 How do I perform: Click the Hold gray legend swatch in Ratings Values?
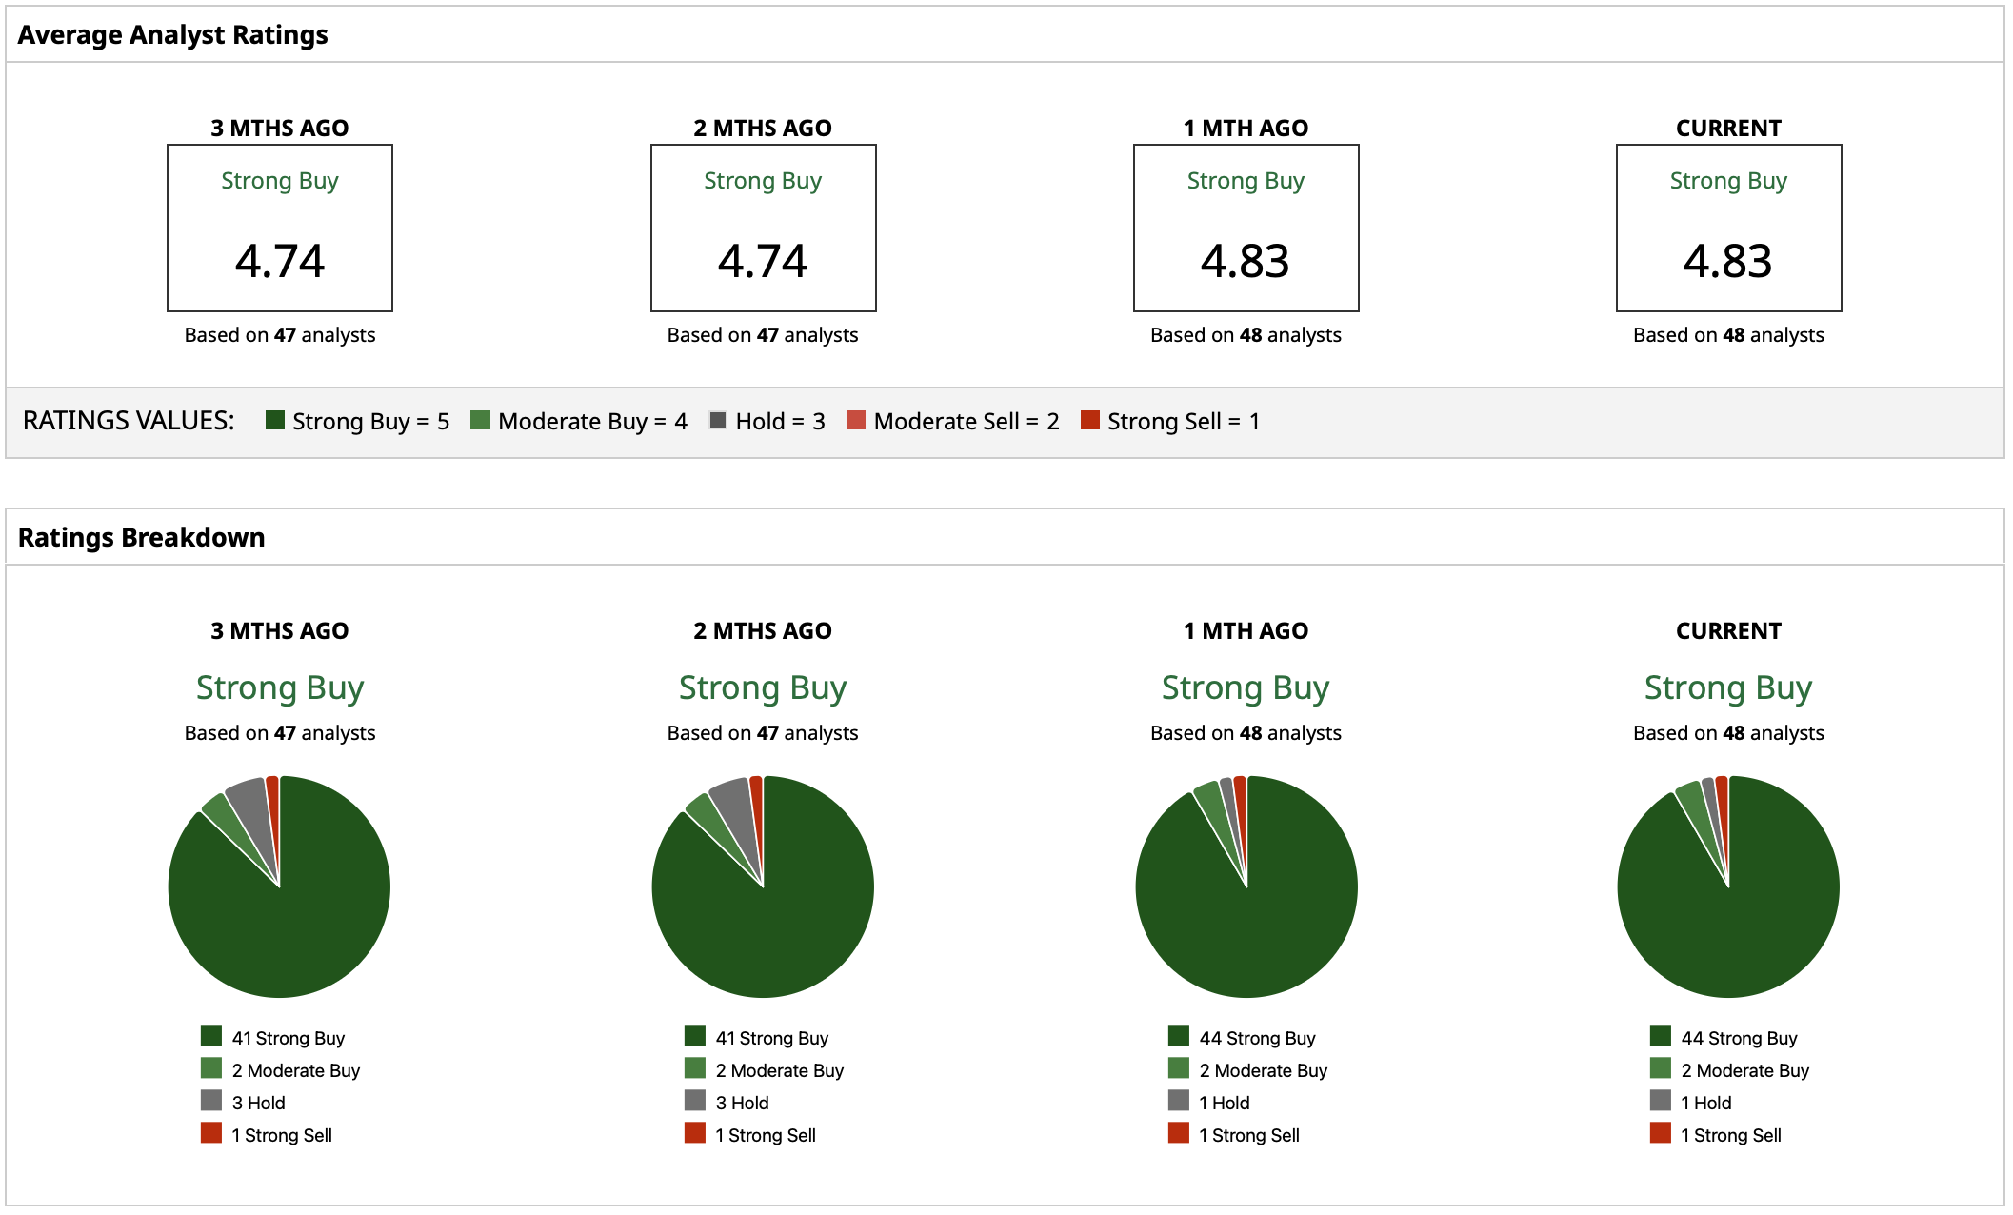click(718, 420)
